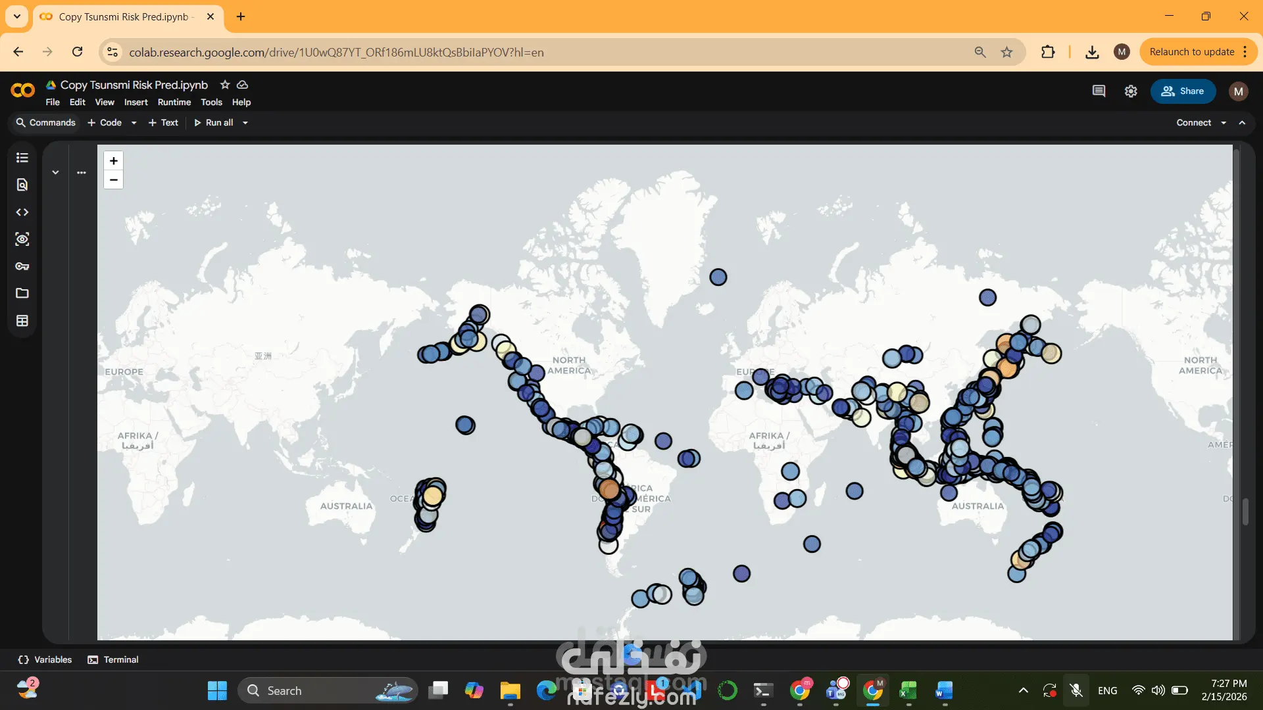The height and width of the screenshot is (710, 1263).
Task: Expand the Connect options dropdown arrow
Action: (1224, 123)
